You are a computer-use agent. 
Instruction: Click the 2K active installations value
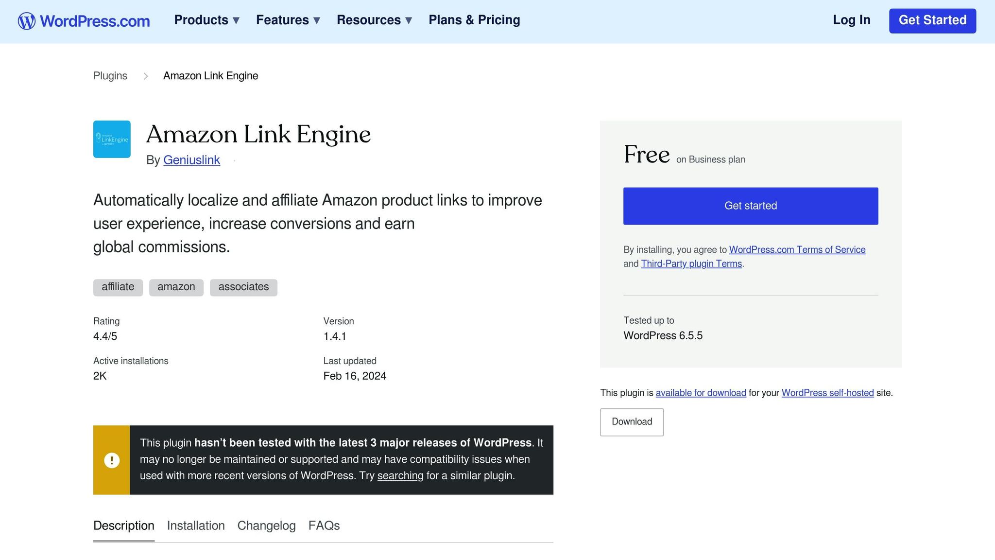100,376
